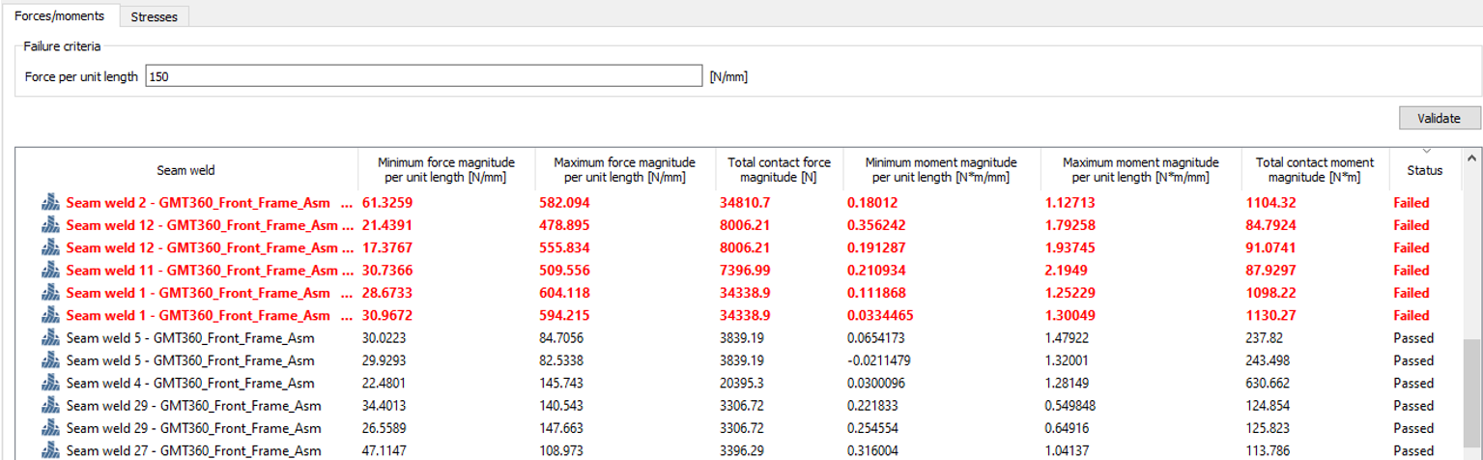Viewport: 1483px width, 460px height.
Task: Sort by the Seam weld column header
Action: [185, 170]
